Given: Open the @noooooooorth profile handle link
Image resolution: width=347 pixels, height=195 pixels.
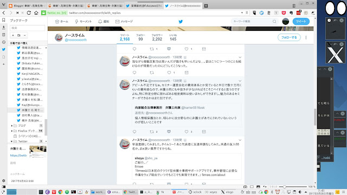Looking at the screenshot, I should coord(76,40).
